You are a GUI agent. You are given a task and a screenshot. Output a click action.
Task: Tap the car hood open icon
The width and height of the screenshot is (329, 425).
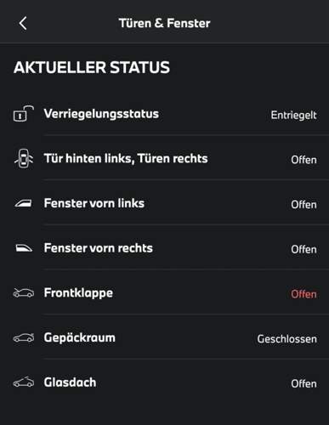24,292
